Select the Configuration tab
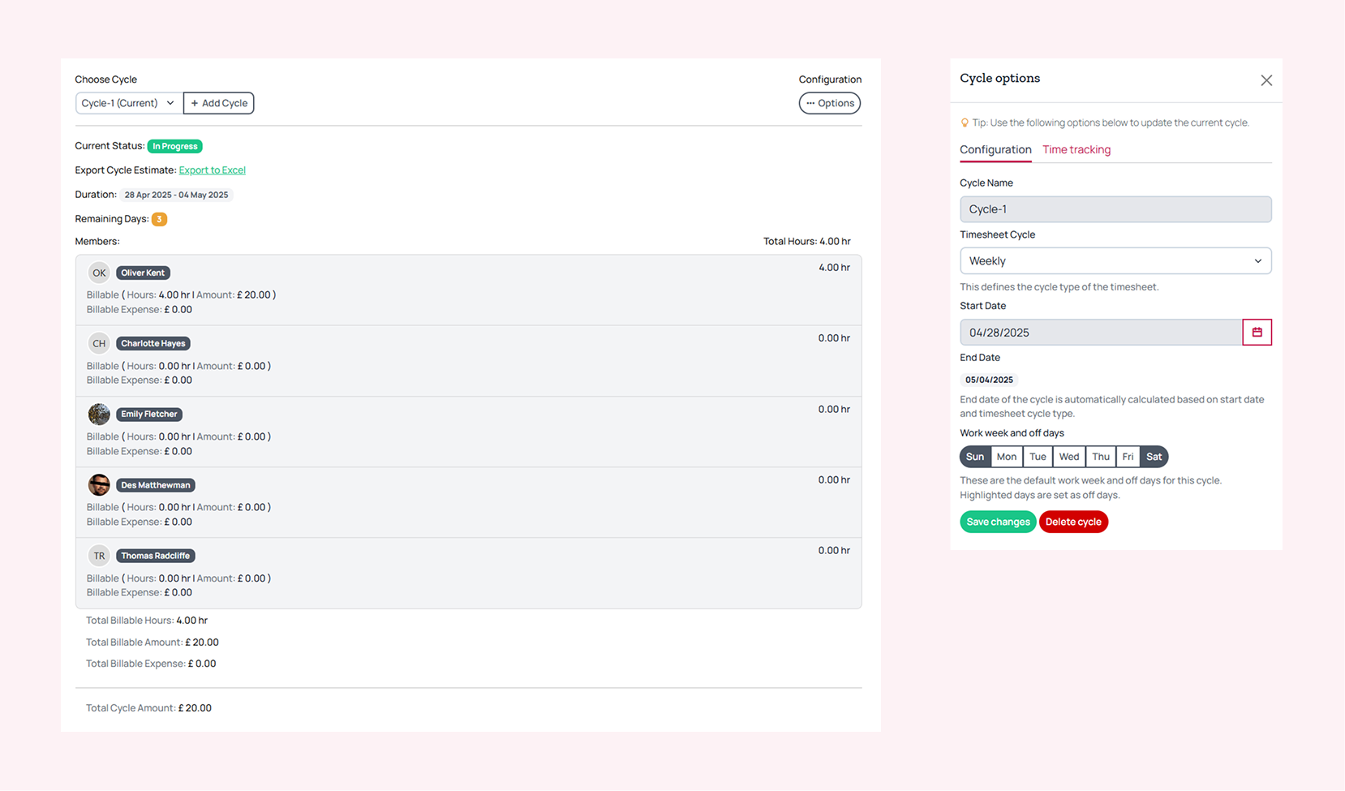The height and width of the screenshot is (791, 1345). 995,149
